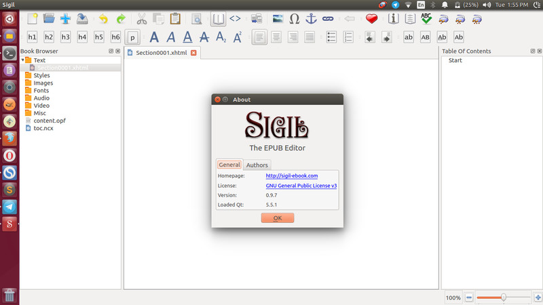Toggle strikethrough text formatting
The image size is (543, 305).
pyautogui.click(x=204, y=37)
